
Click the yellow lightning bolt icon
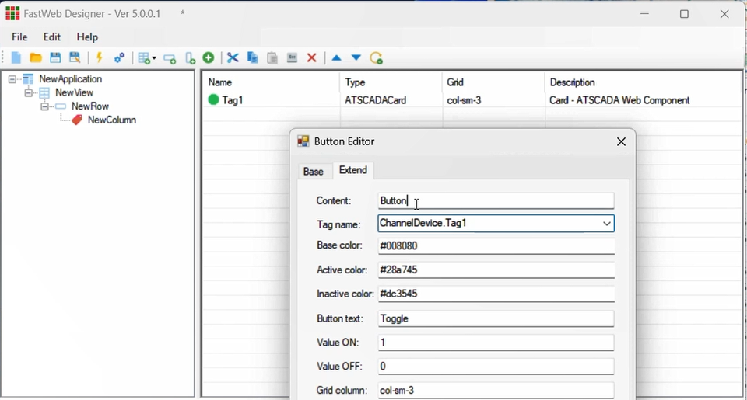(100, 58)
